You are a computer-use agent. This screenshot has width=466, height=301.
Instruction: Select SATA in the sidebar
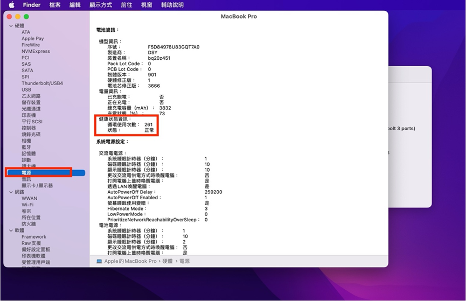tap(27, 71)
